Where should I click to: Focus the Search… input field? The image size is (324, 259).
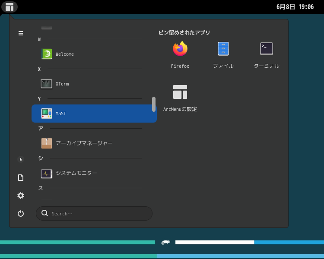pyautogui.click(x=94, y=213)
